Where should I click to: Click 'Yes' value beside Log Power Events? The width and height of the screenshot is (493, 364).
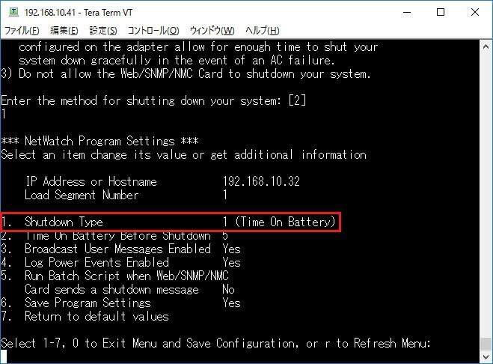[231, 262]
